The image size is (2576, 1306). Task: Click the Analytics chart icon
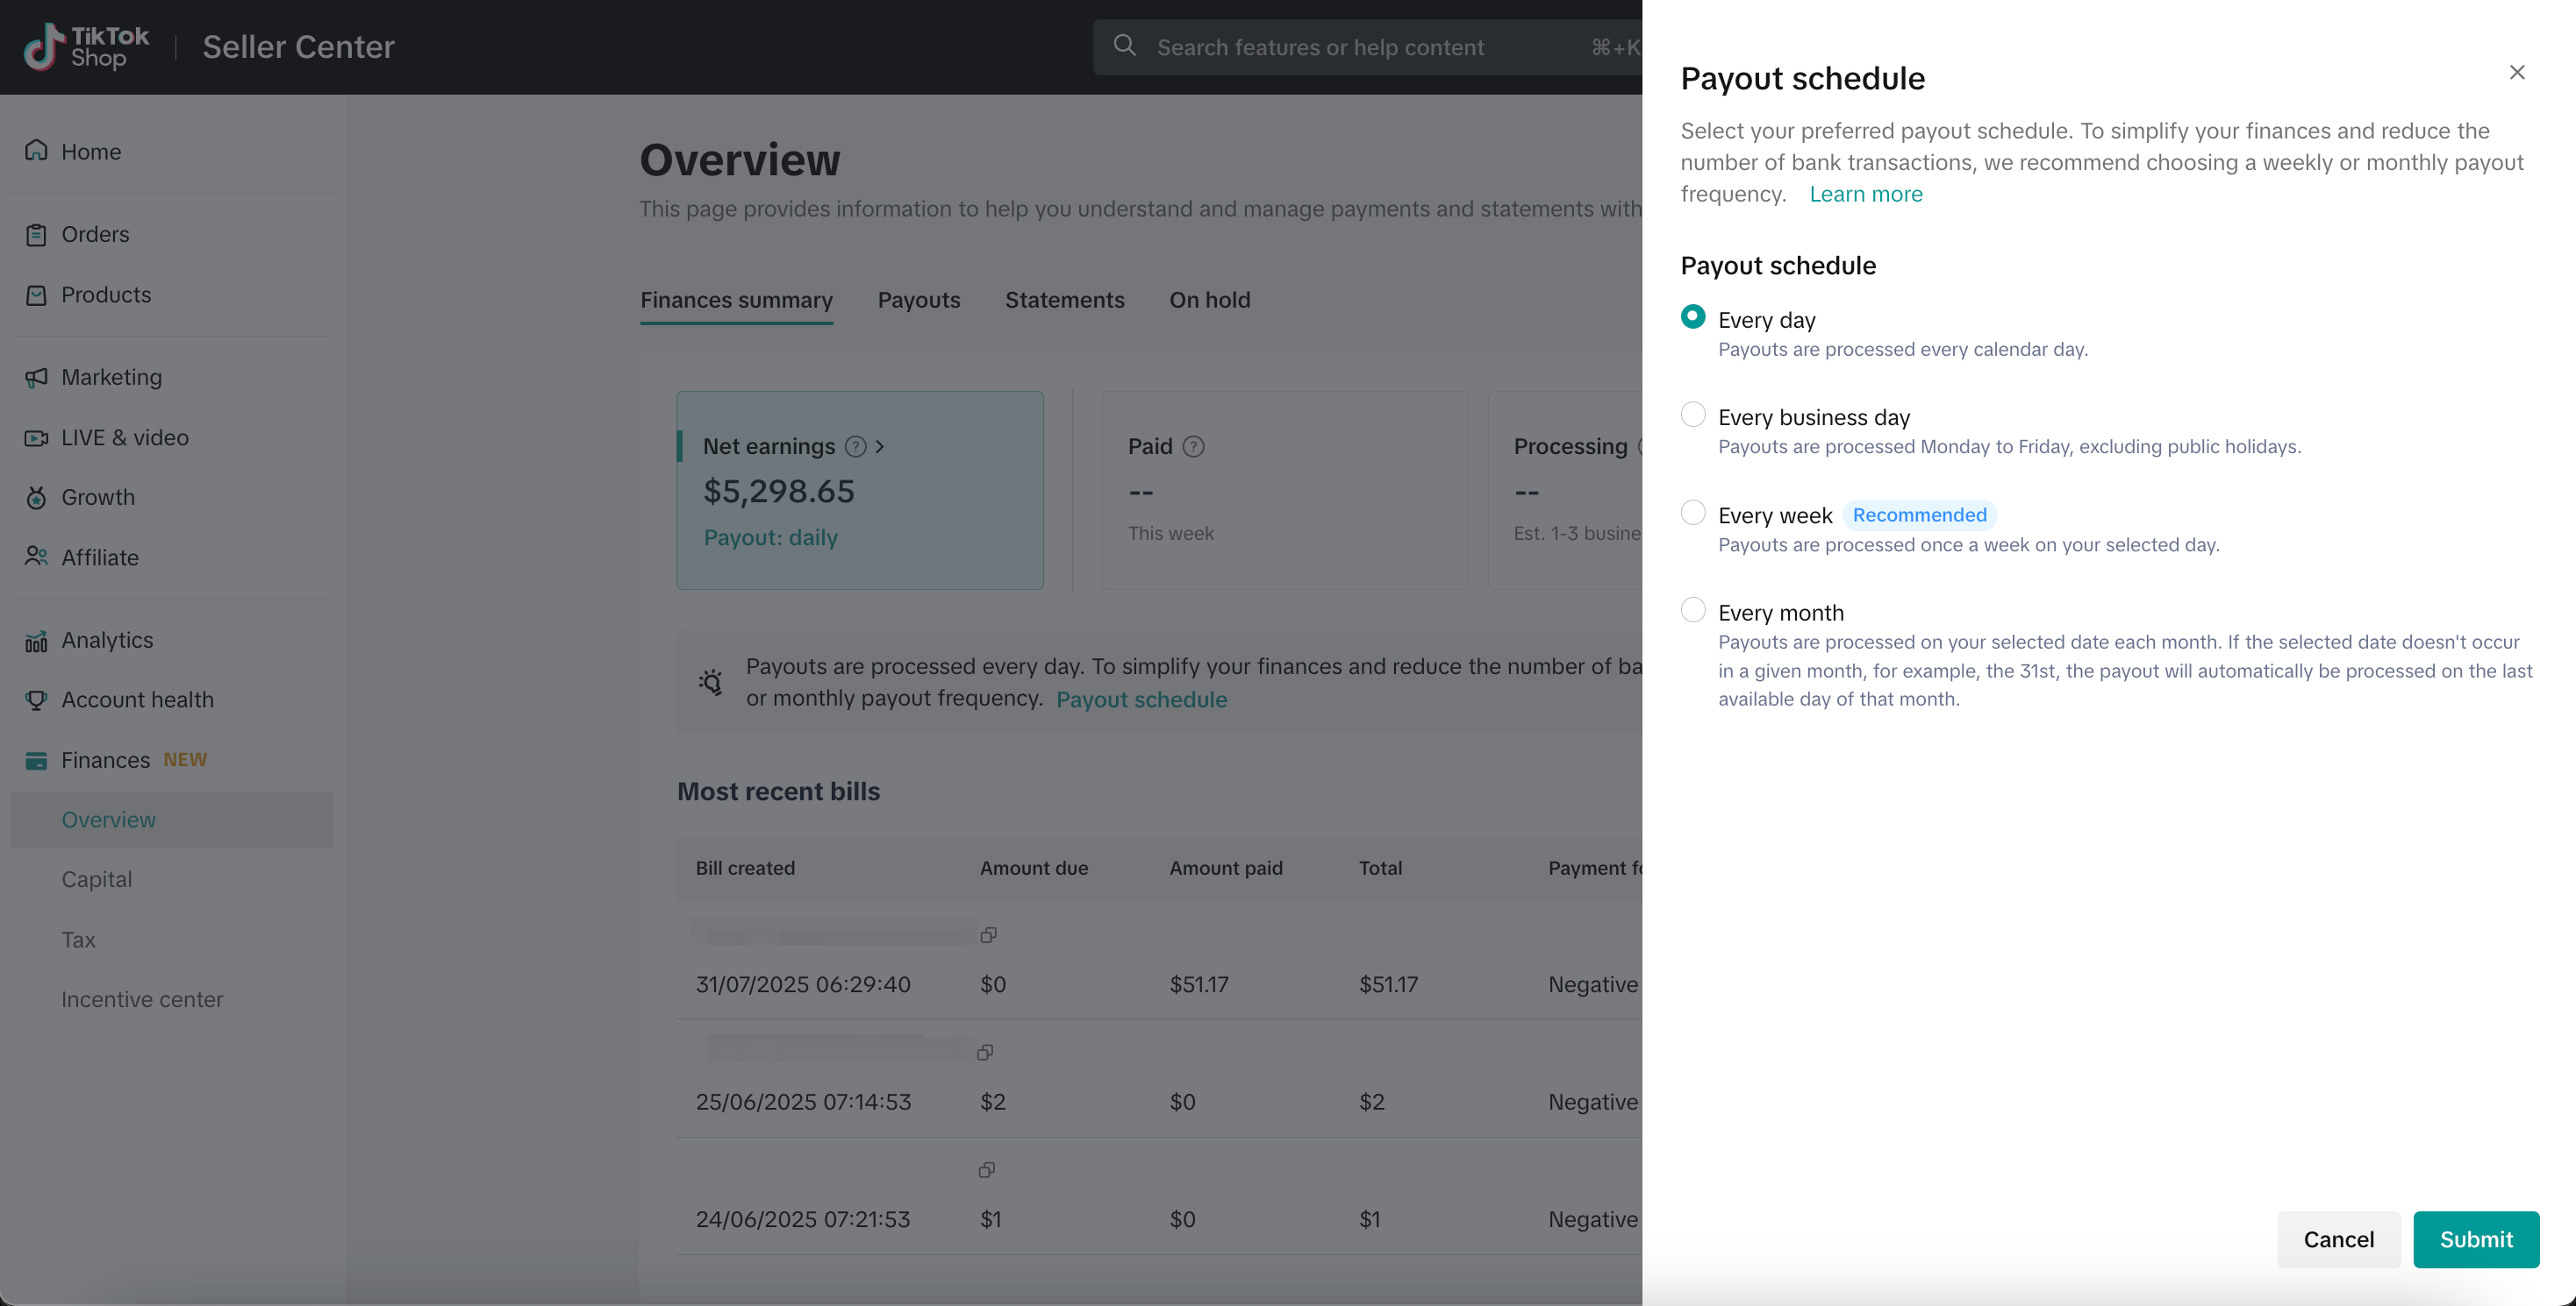click(x=36, y=641)
